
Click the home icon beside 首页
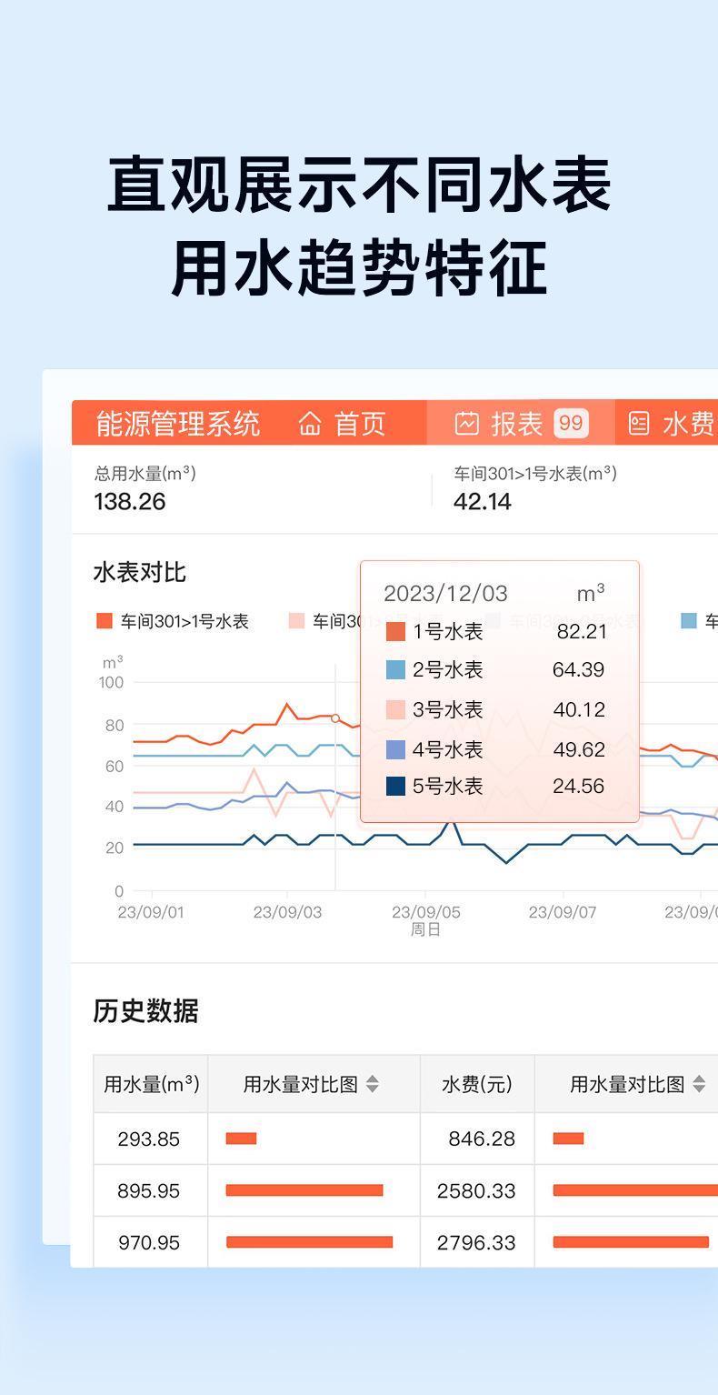tap(310, 424)
